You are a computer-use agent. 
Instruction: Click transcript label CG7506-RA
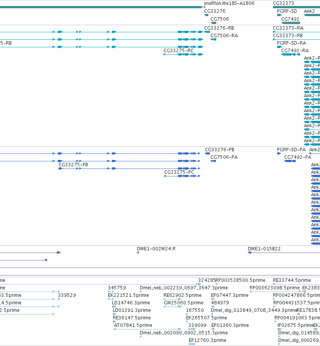point(224,36)
